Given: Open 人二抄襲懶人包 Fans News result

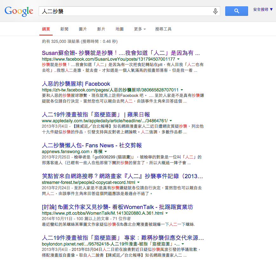Looking at the screenshot, I should [x=92, y=145].
